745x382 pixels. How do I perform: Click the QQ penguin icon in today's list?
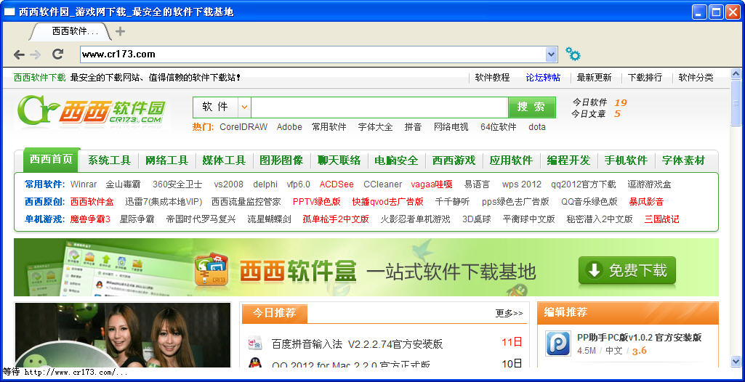[x=255, y=362]
